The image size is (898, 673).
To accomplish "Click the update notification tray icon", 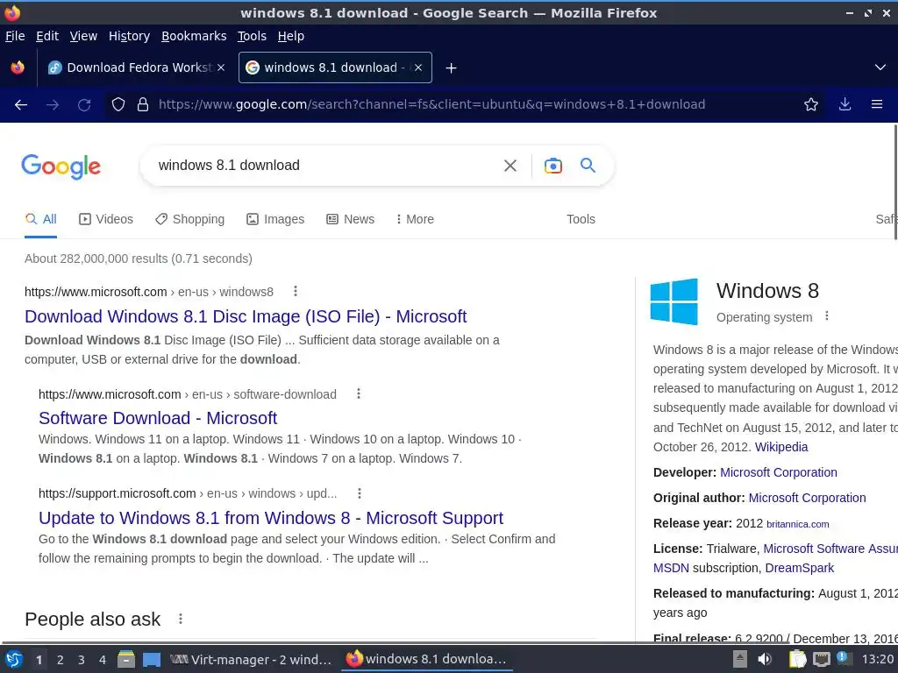I will 843,657.
